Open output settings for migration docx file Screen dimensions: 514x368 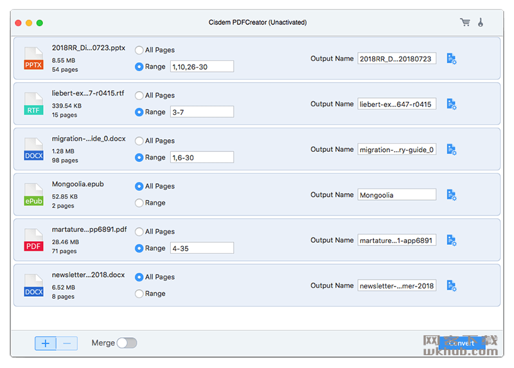coord(452,149)
